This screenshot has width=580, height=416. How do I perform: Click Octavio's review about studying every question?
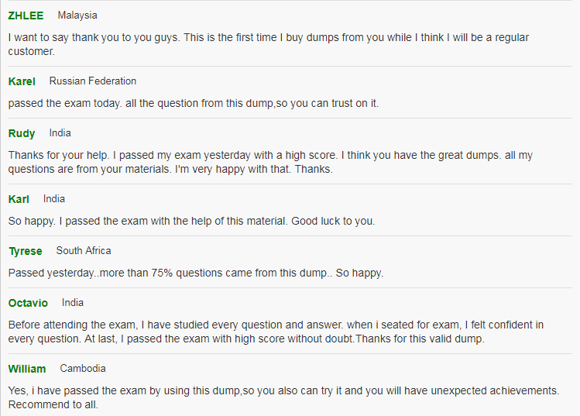click(276, 332)
